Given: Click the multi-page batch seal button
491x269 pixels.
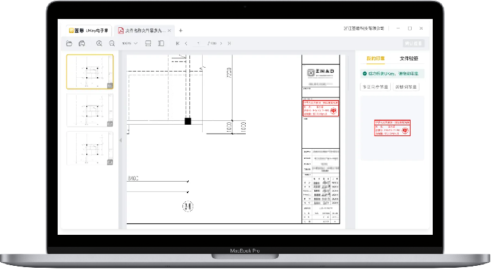Looking at the screenshot, I should click(375, 87).
